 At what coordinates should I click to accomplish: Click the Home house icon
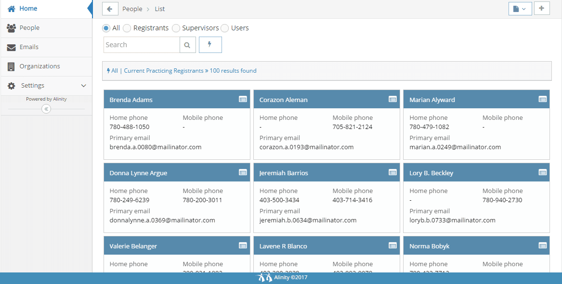[12, 9]
